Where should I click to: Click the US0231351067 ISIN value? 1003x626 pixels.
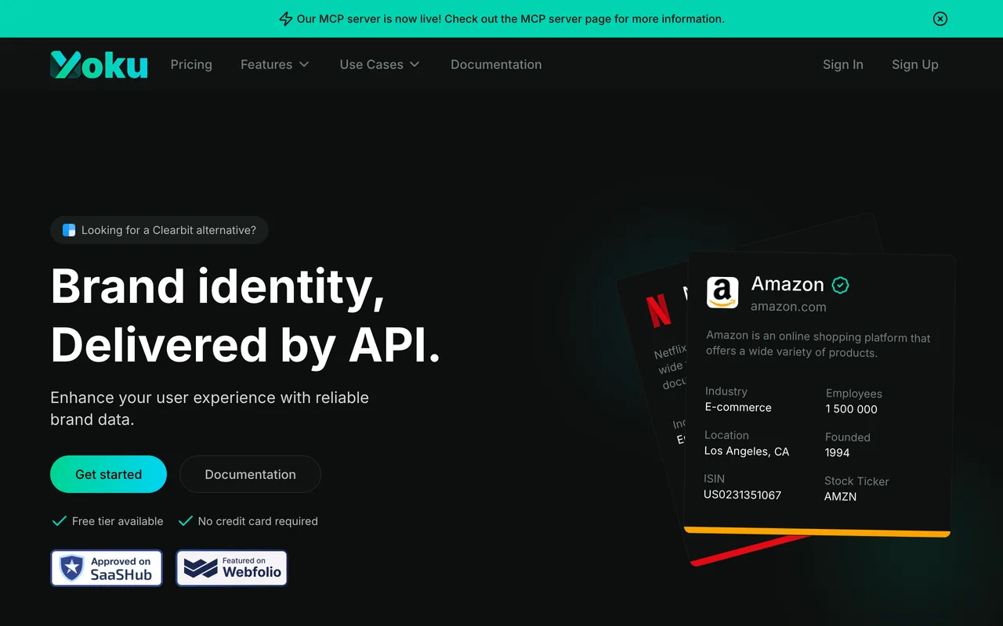click(x=742, y=495)
